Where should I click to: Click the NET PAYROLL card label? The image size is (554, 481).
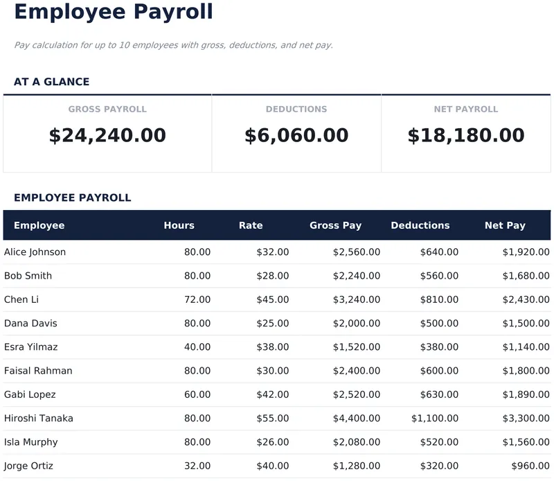click(466, 109)
